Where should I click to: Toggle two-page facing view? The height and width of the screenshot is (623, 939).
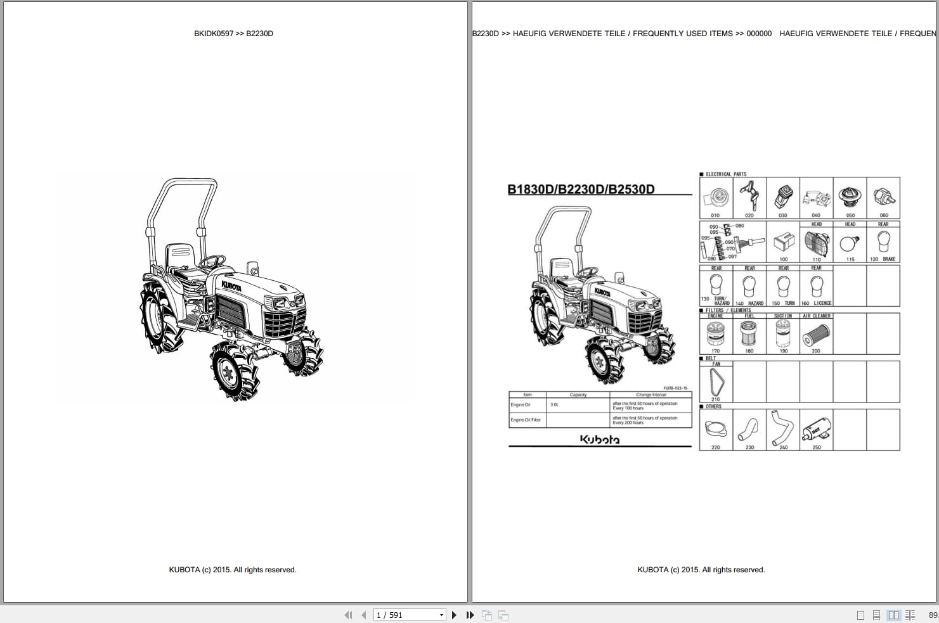[x=894, y=615]
